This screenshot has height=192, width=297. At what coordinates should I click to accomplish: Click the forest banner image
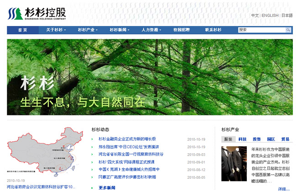pos(149,77)
